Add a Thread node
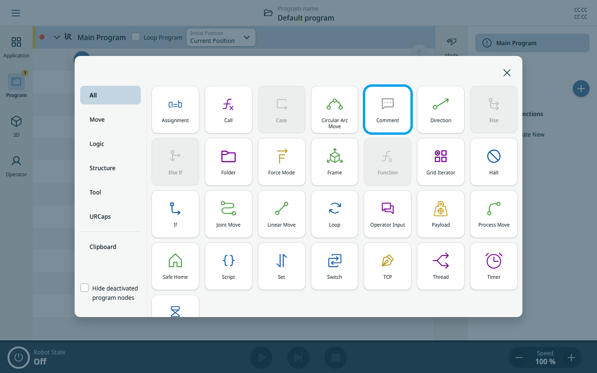597x373 pixels. tap(441, 266)
